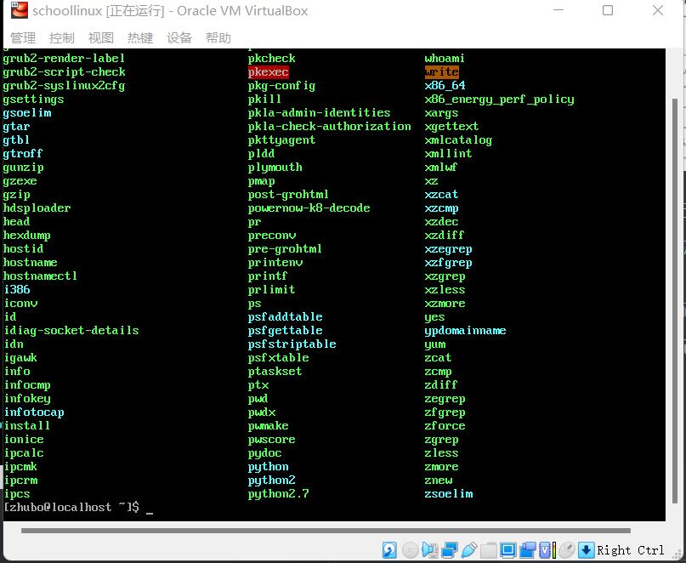Click the 'python2.7' entry

[278, 494]
